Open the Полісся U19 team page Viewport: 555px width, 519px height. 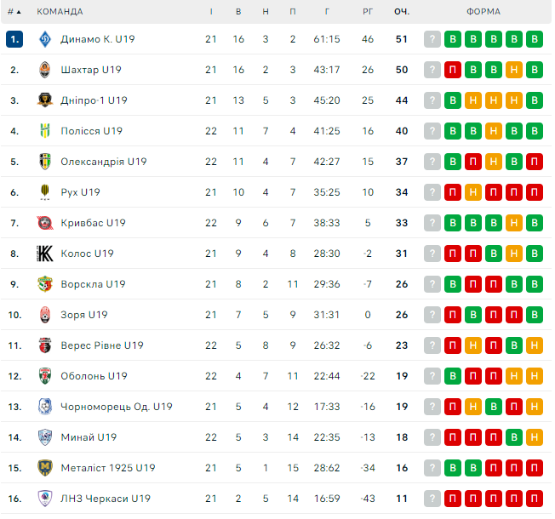coord(91,131)
